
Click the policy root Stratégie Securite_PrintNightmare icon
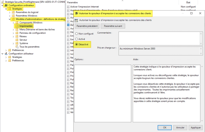coord(2,2)
